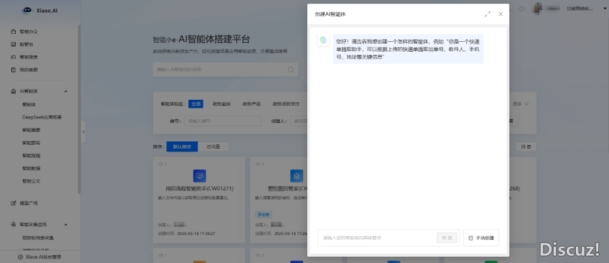
Task: Open 智能摘要 in the sidebar
Action: (31, 130)
